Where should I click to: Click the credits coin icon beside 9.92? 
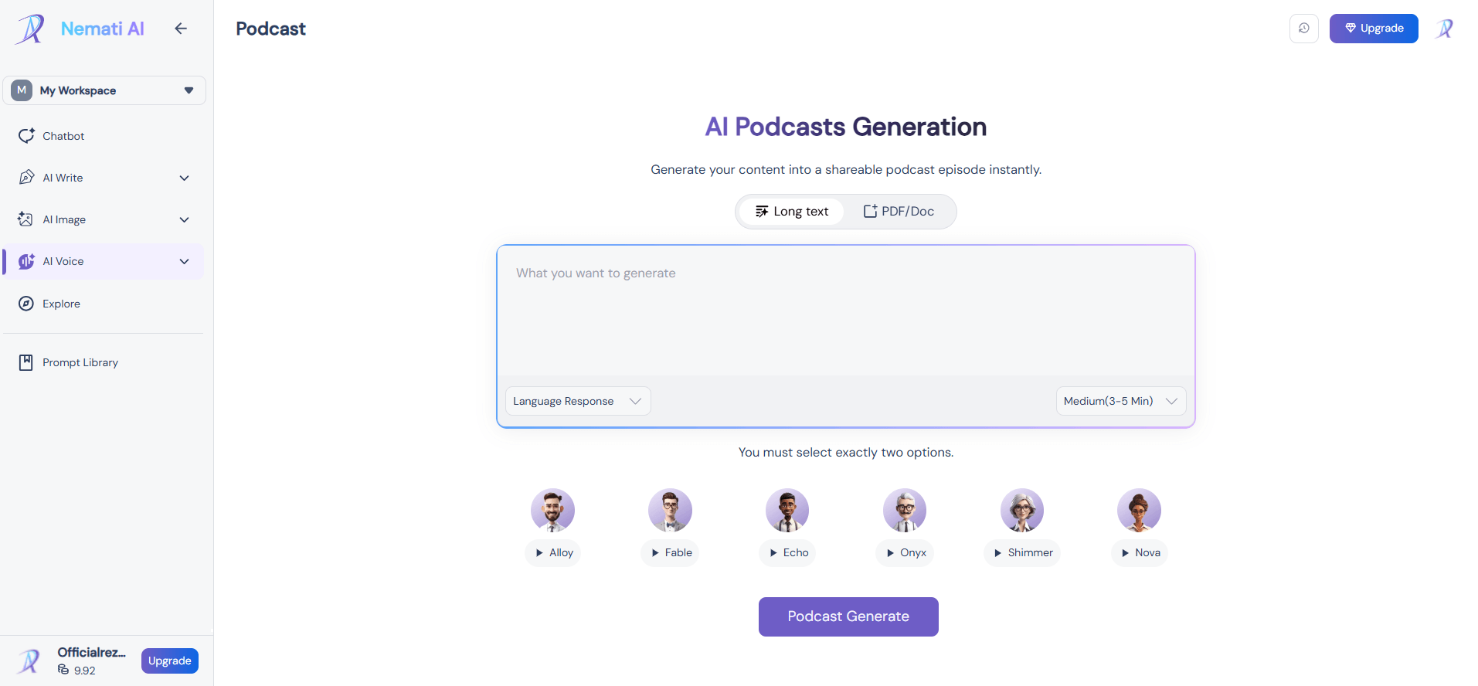click(63, 670)
